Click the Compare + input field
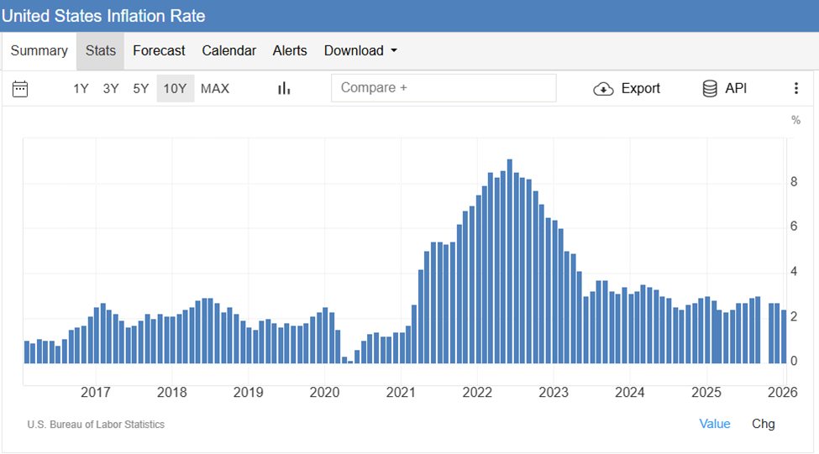This screenshot has height=454, width=819. 444,88
